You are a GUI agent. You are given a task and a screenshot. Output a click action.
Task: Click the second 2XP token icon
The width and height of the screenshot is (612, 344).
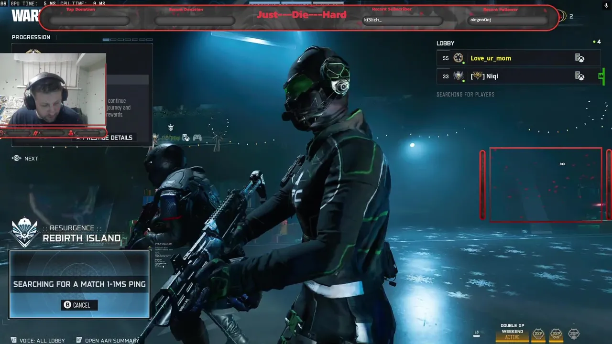click(x=556, y=334)
